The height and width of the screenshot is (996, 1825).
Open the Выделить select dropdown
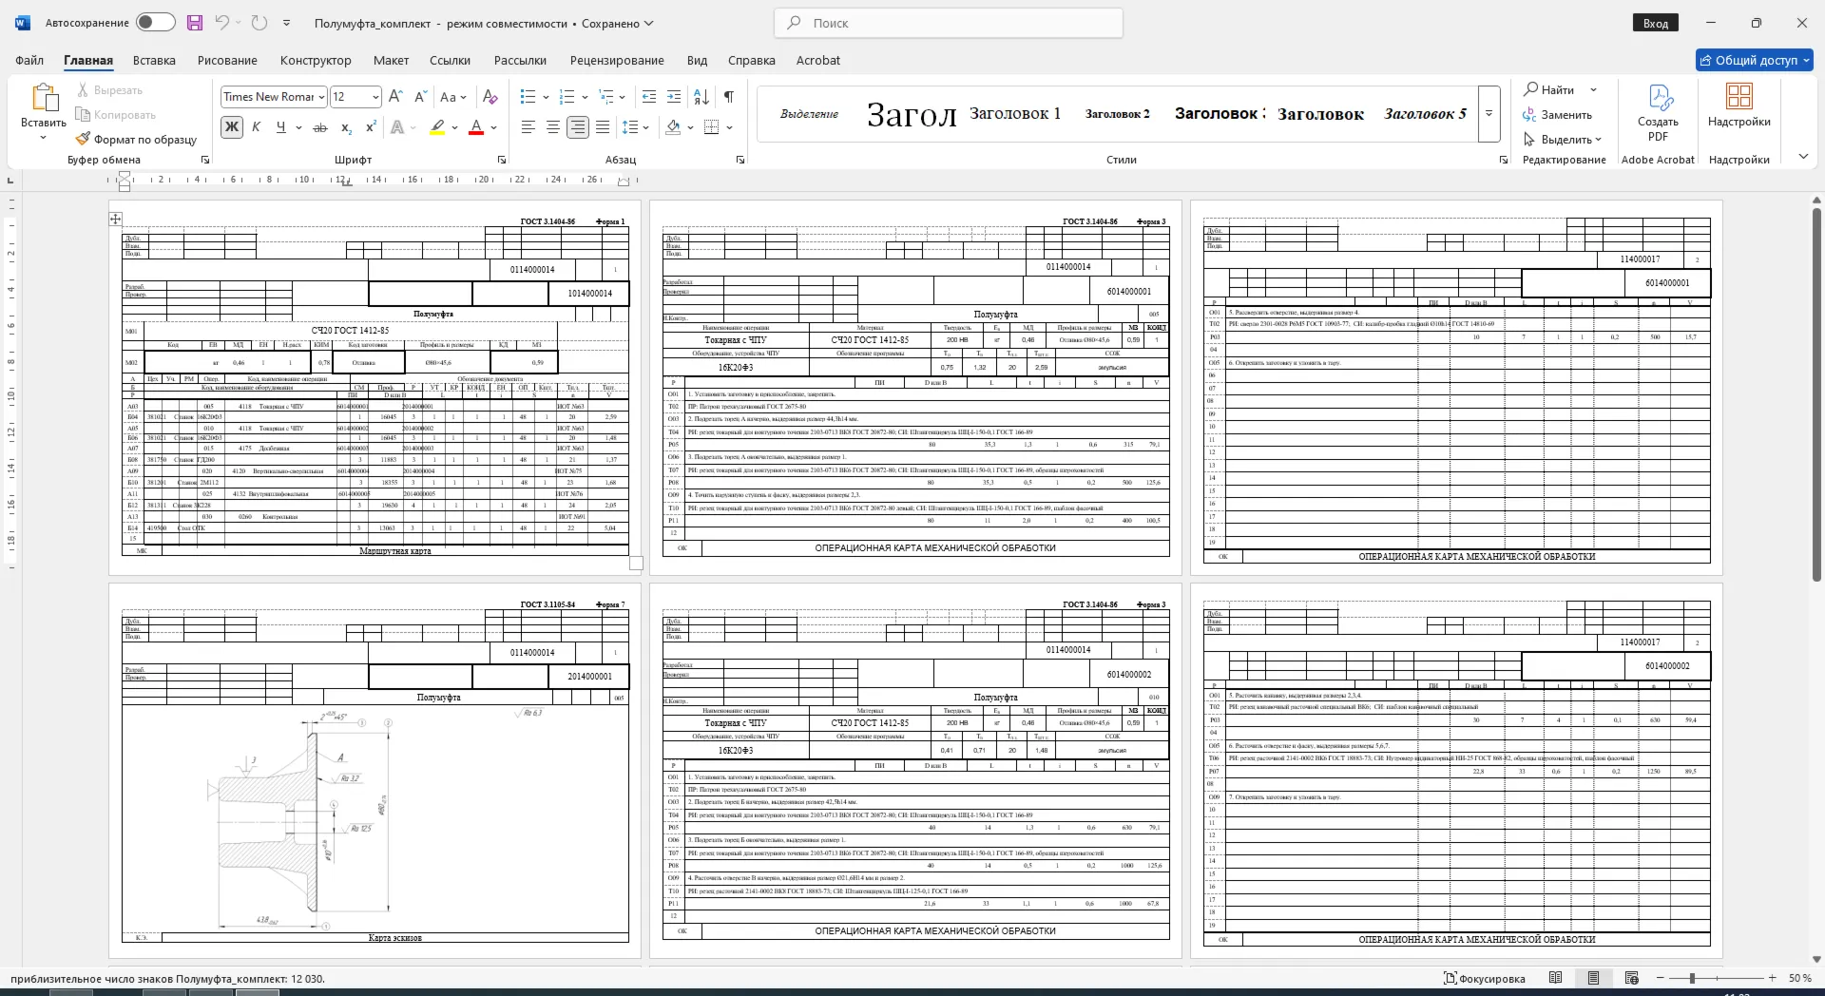point(1563,139)
